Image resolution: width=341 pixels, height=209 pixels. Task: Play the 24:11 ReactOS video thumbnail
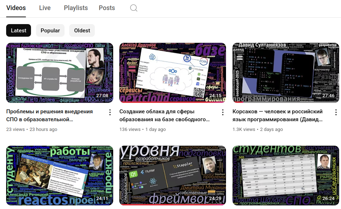click(59, 176)
